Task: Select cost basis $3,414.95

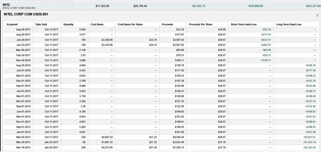Action: pyautogui.click(x=107, y=45)
